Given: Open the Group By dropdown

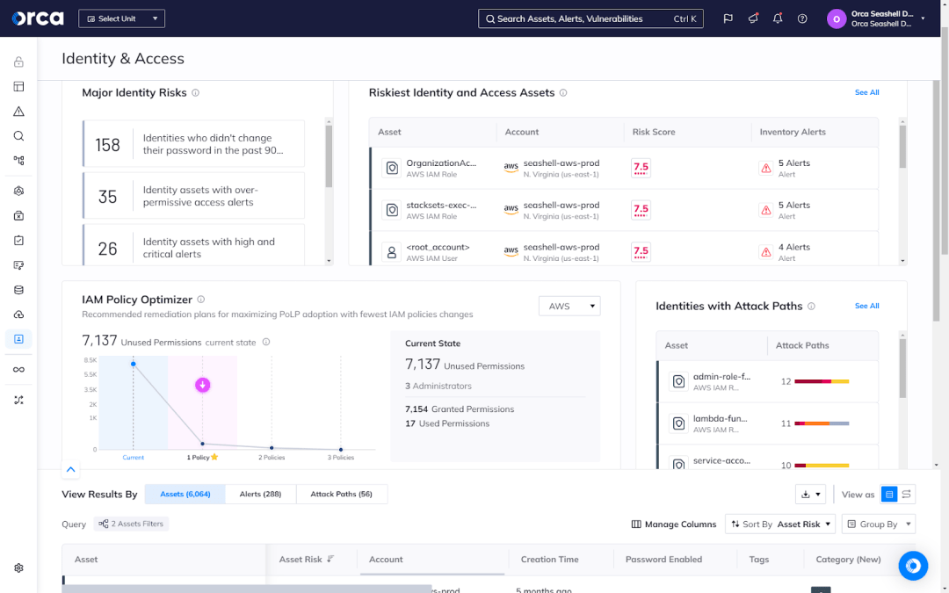Looking at the screenshot, I should (x=879, y=524).
